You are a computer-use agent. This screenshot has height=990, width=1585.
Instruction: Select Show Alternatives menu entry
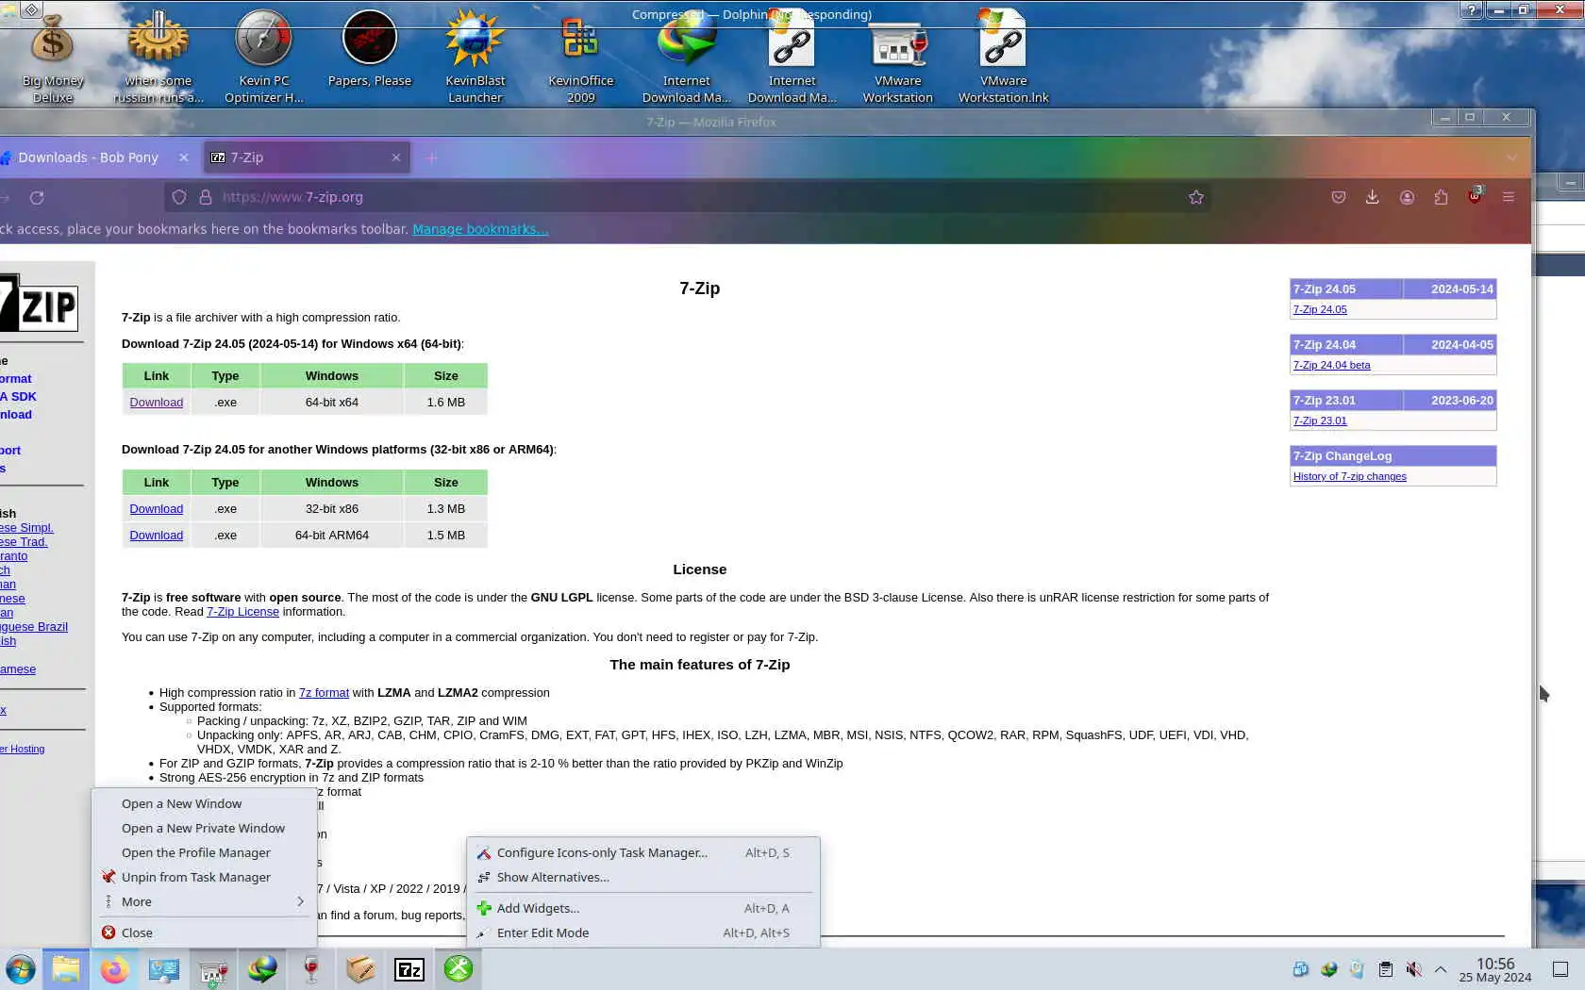[x=642, y=877]
